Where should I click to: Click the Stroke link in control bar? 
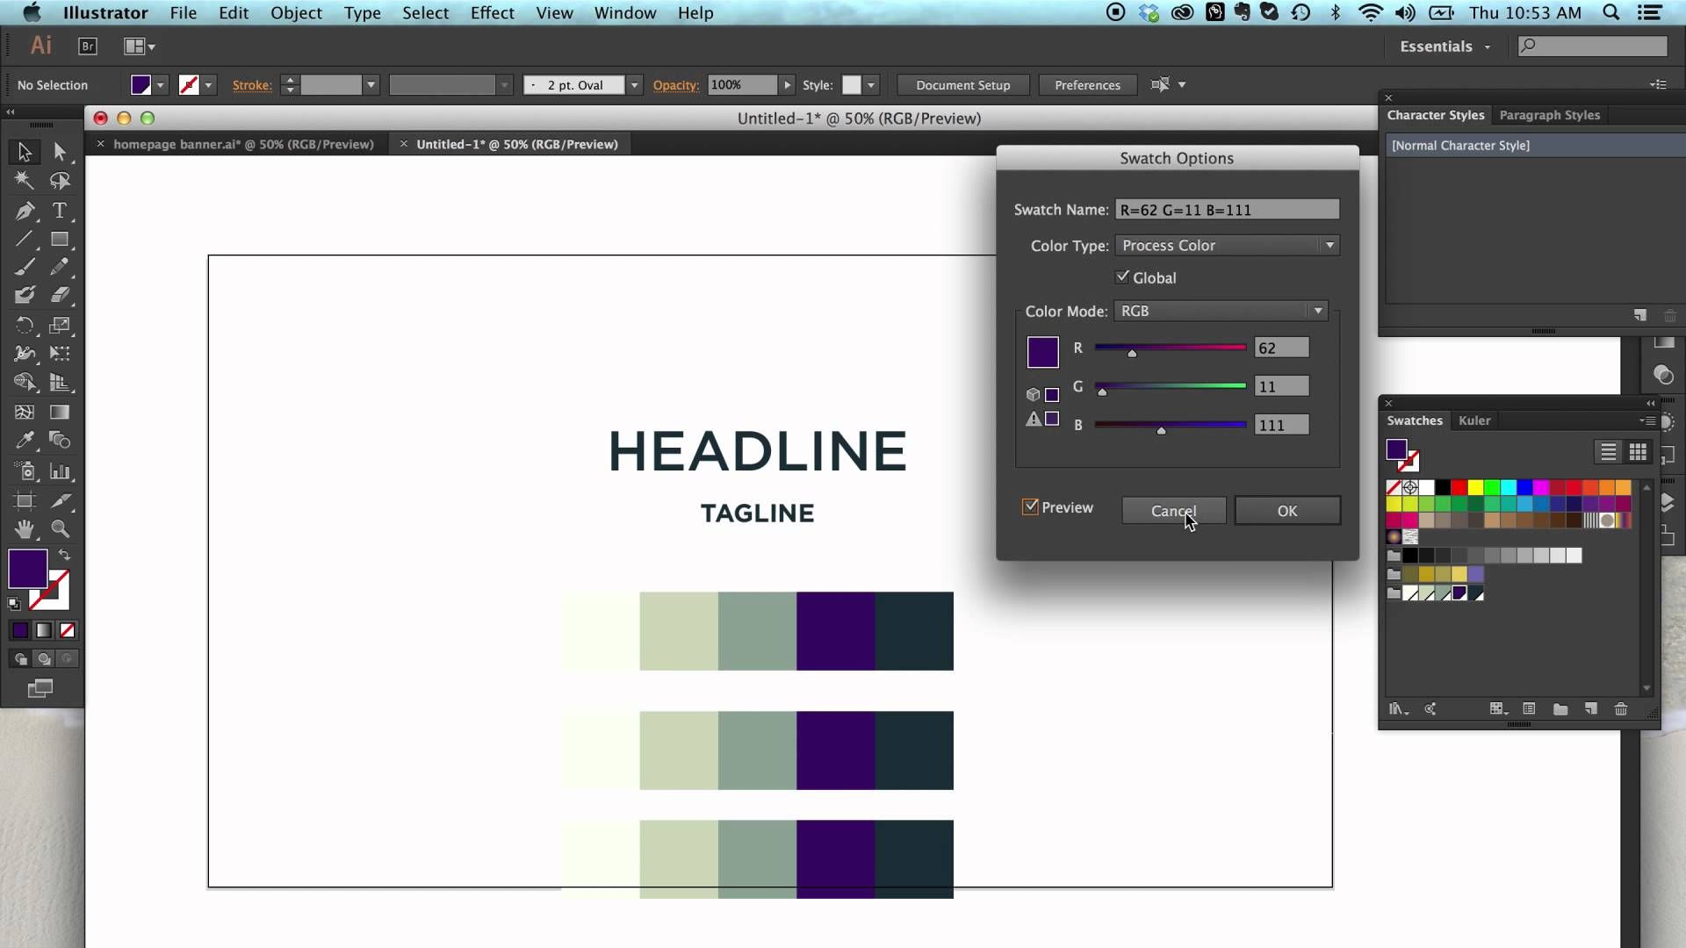pos(252,85)
